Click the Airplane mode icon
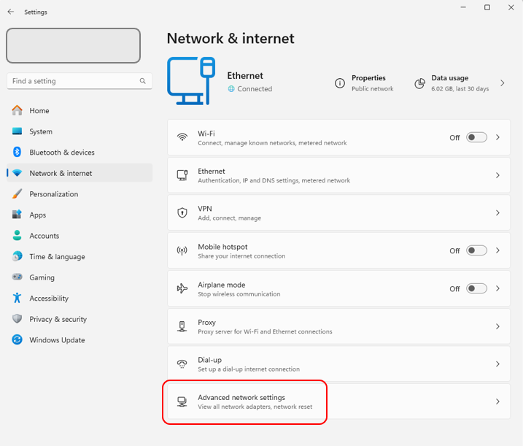Screen dimensions: 523x446 coord(182,288)
